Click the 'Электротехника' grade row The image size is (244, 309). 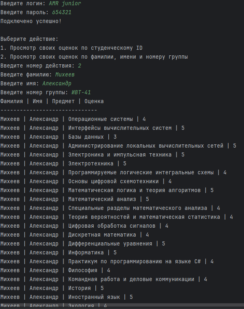(x=63, y=163)
